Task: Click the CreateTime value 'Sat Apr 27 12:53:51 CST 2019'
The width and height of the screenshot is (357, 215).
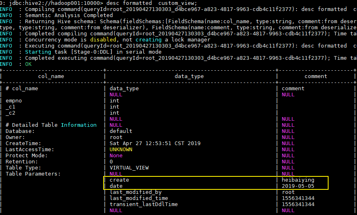Action: pos(155,143)
